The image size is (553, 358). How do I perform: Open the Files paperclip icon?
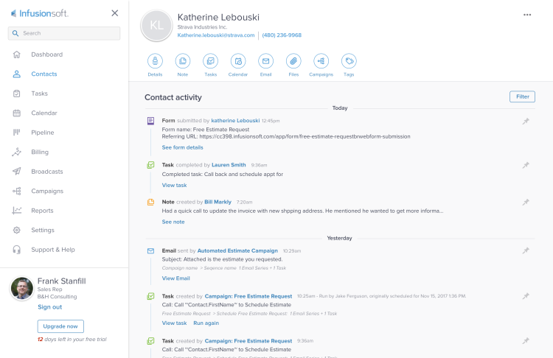pos(293,61)
